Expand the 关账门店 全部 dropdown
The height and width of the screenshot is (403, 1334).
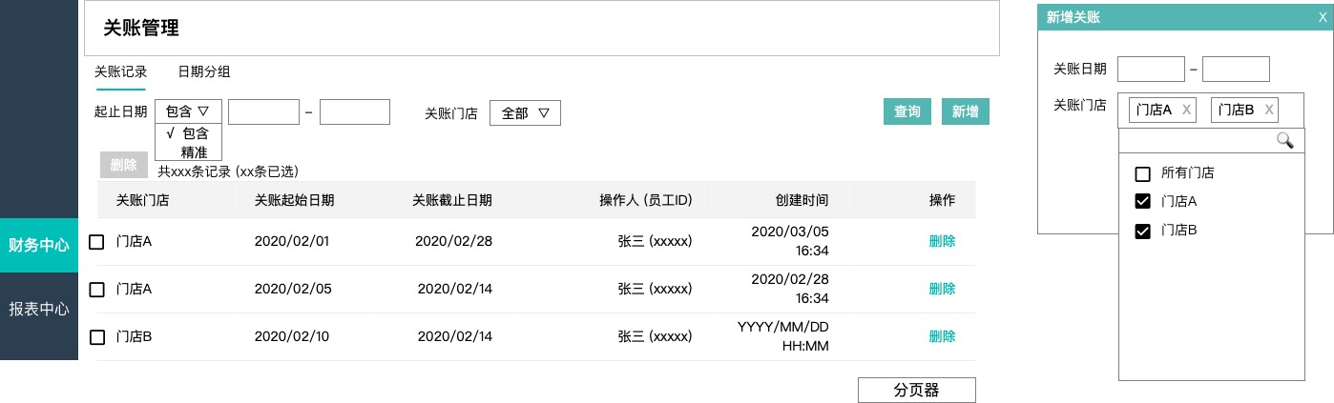click(525, 112)
